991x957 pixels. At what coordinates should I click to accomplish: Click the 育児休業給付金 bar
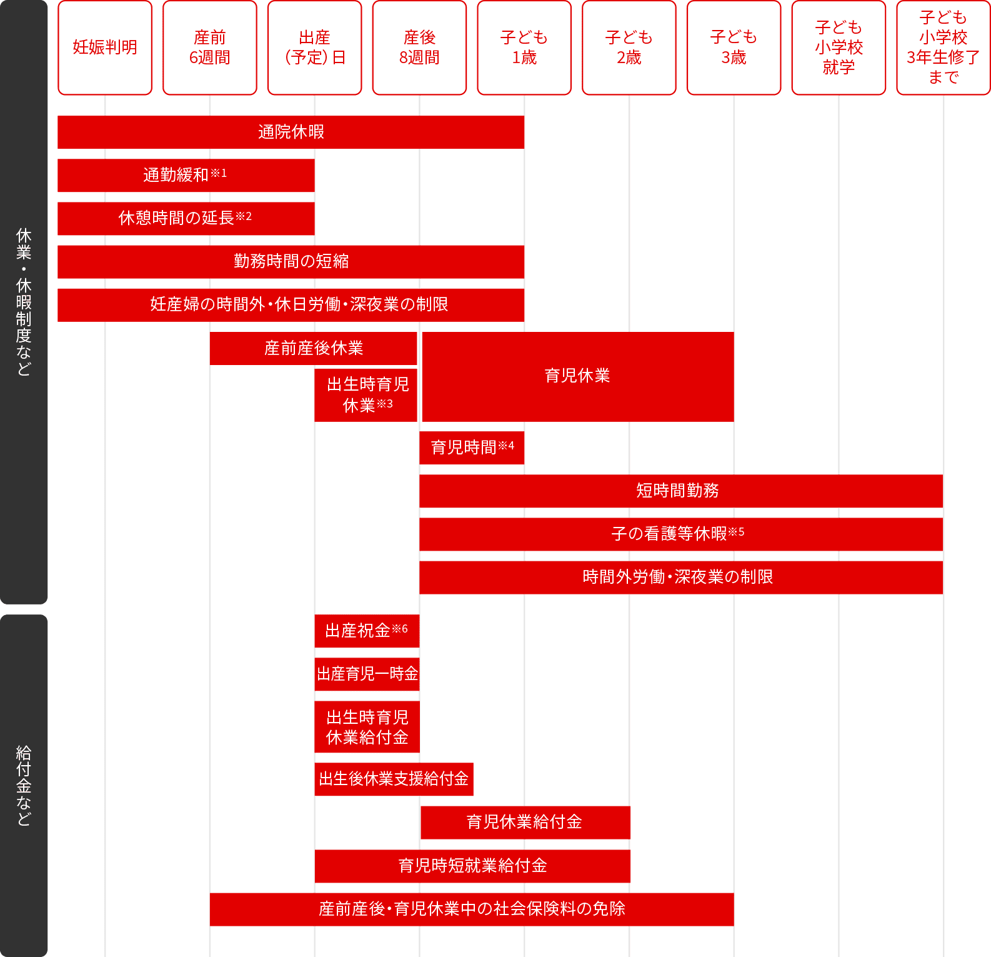[525, 823]
